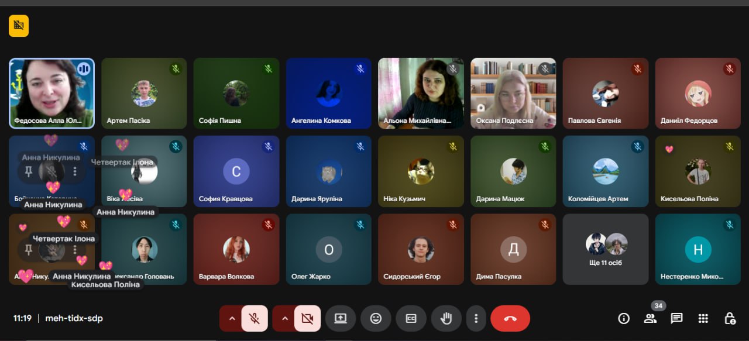Open the meeting details info panel

pyautogui.click(x=624, y=318)
